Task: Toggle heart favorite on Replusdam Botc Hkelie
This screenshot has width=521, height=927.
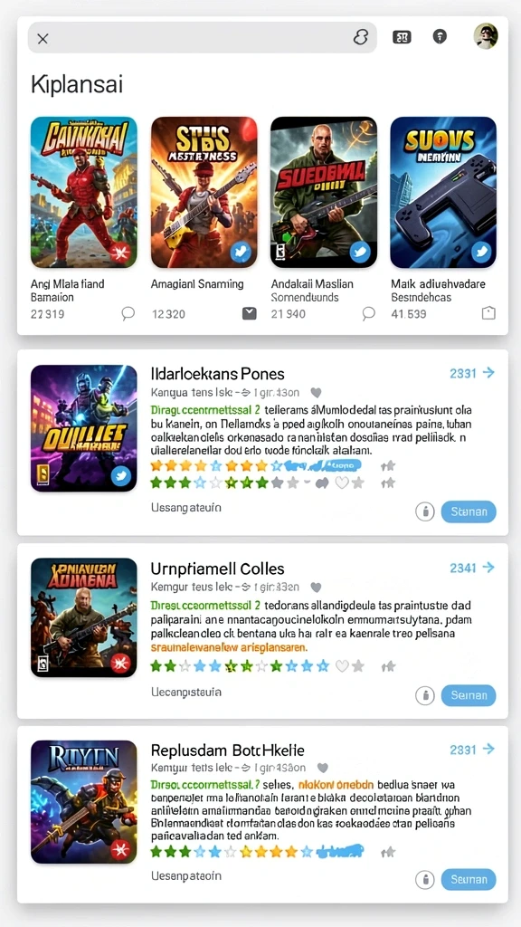Action: 323,768
